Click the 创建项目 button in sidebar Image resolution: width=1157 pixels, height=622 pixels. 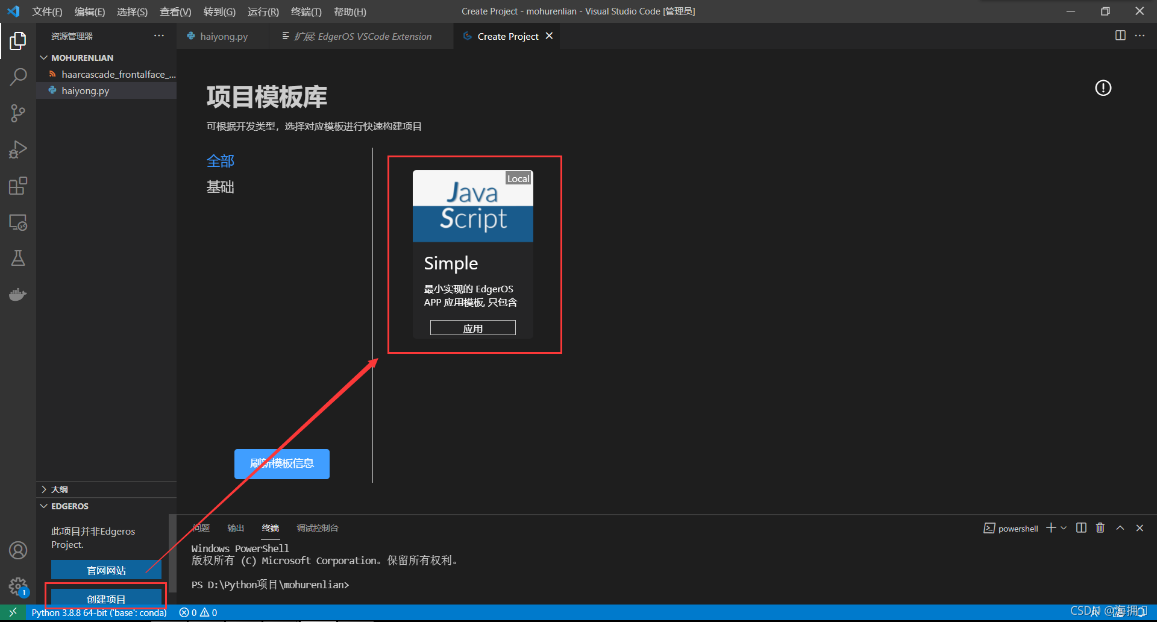coord(106,598)
